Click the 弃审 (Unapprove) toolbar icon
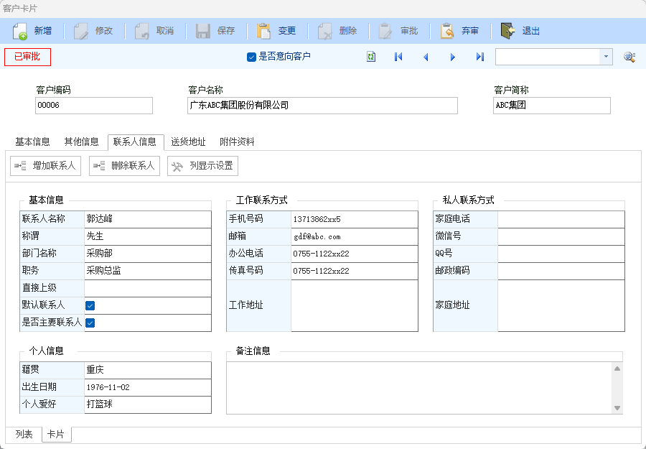Image resolution: width=646 pixels, height=449 pixels. [447, 31]
